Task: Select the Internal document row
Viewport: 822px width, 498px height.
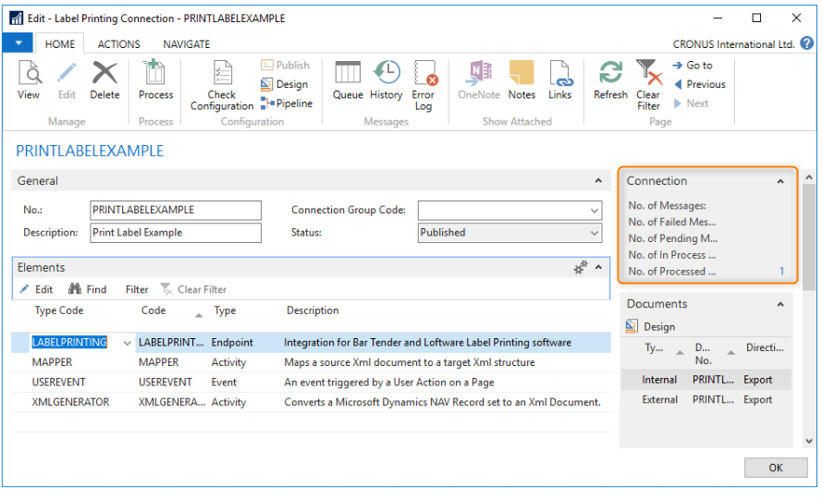Action: (706, 380)
